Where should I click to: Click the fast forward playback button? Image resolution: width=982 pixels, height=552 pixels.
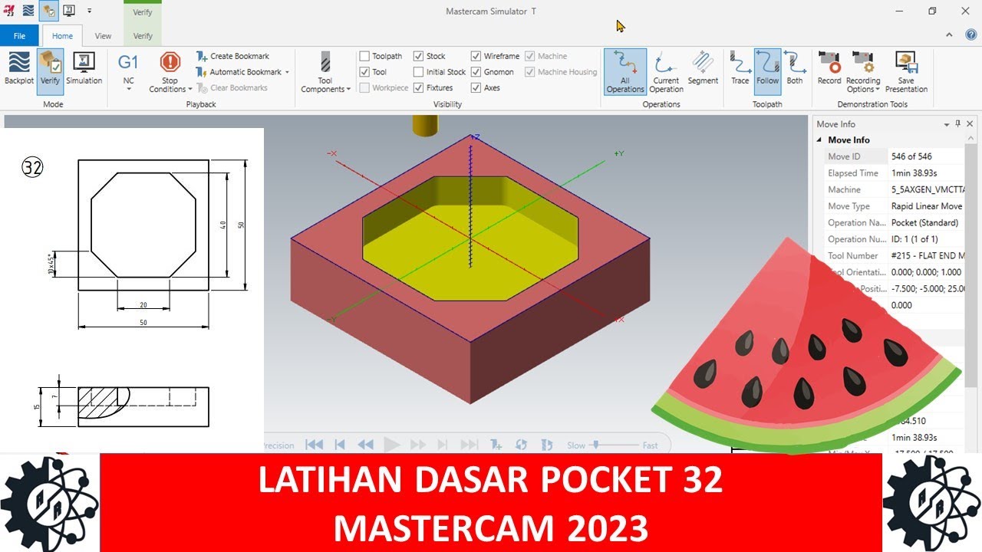point(417,445)
